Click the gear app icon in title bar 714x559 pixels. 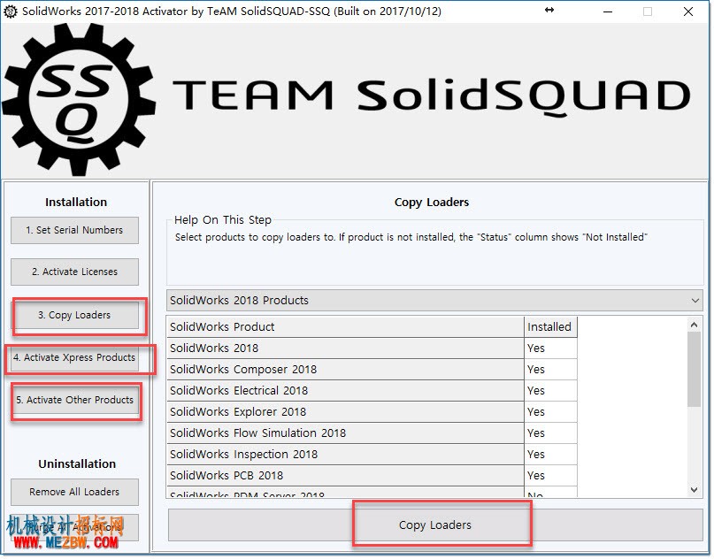coord(11,11)
